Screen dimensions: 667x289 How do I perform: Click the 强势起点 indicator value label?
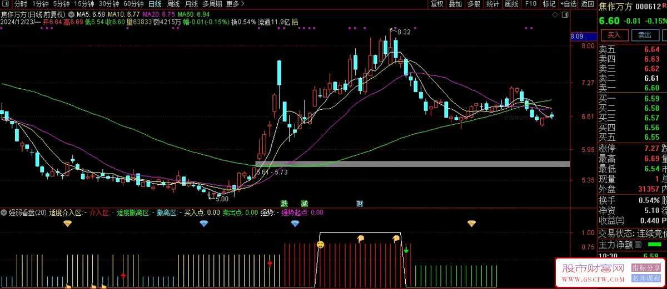coord(302,212)
